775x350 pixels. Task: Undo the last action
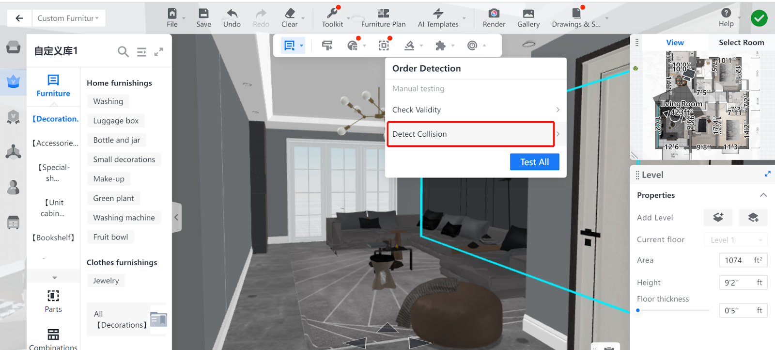[x=232, y=18]
